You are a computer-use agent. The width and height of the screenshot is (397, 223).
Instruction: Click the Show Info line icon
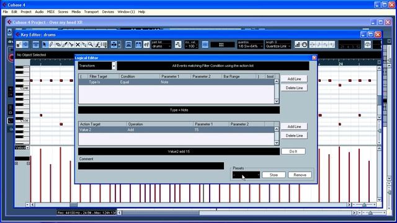tap(36, 45)
